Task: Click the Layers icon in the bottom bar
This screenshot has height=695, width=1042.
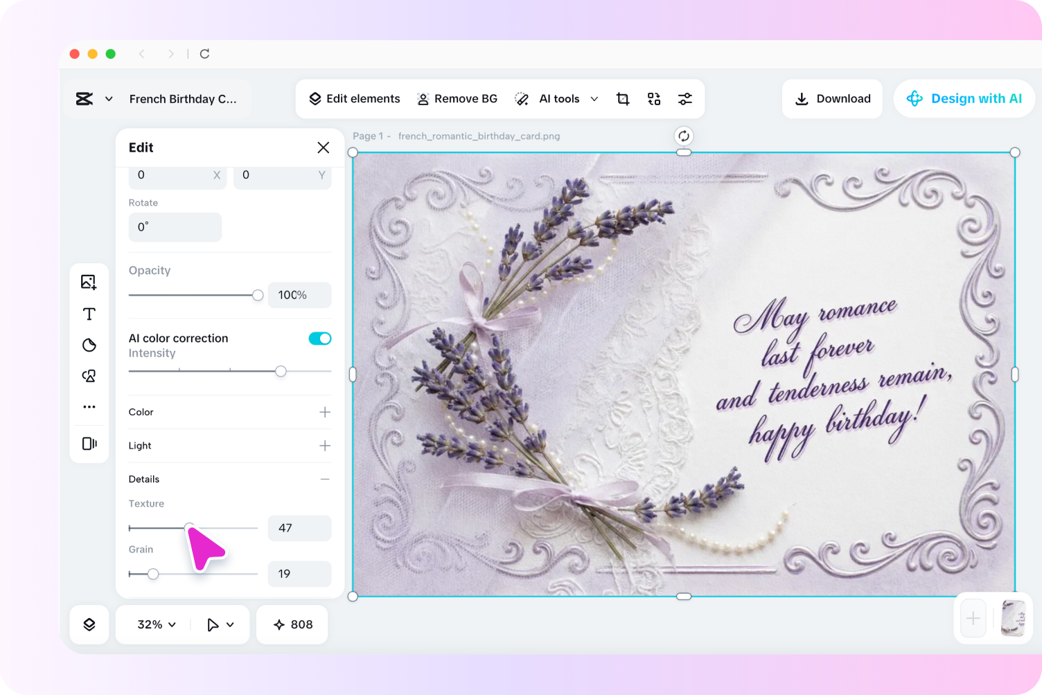Action: 89,624
